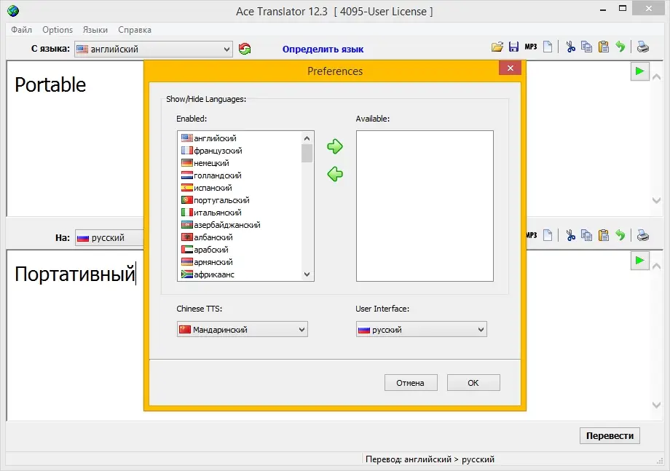The image size is (670, 471).
Task: Save source text with top floppy disk icon
Action: 513,47
